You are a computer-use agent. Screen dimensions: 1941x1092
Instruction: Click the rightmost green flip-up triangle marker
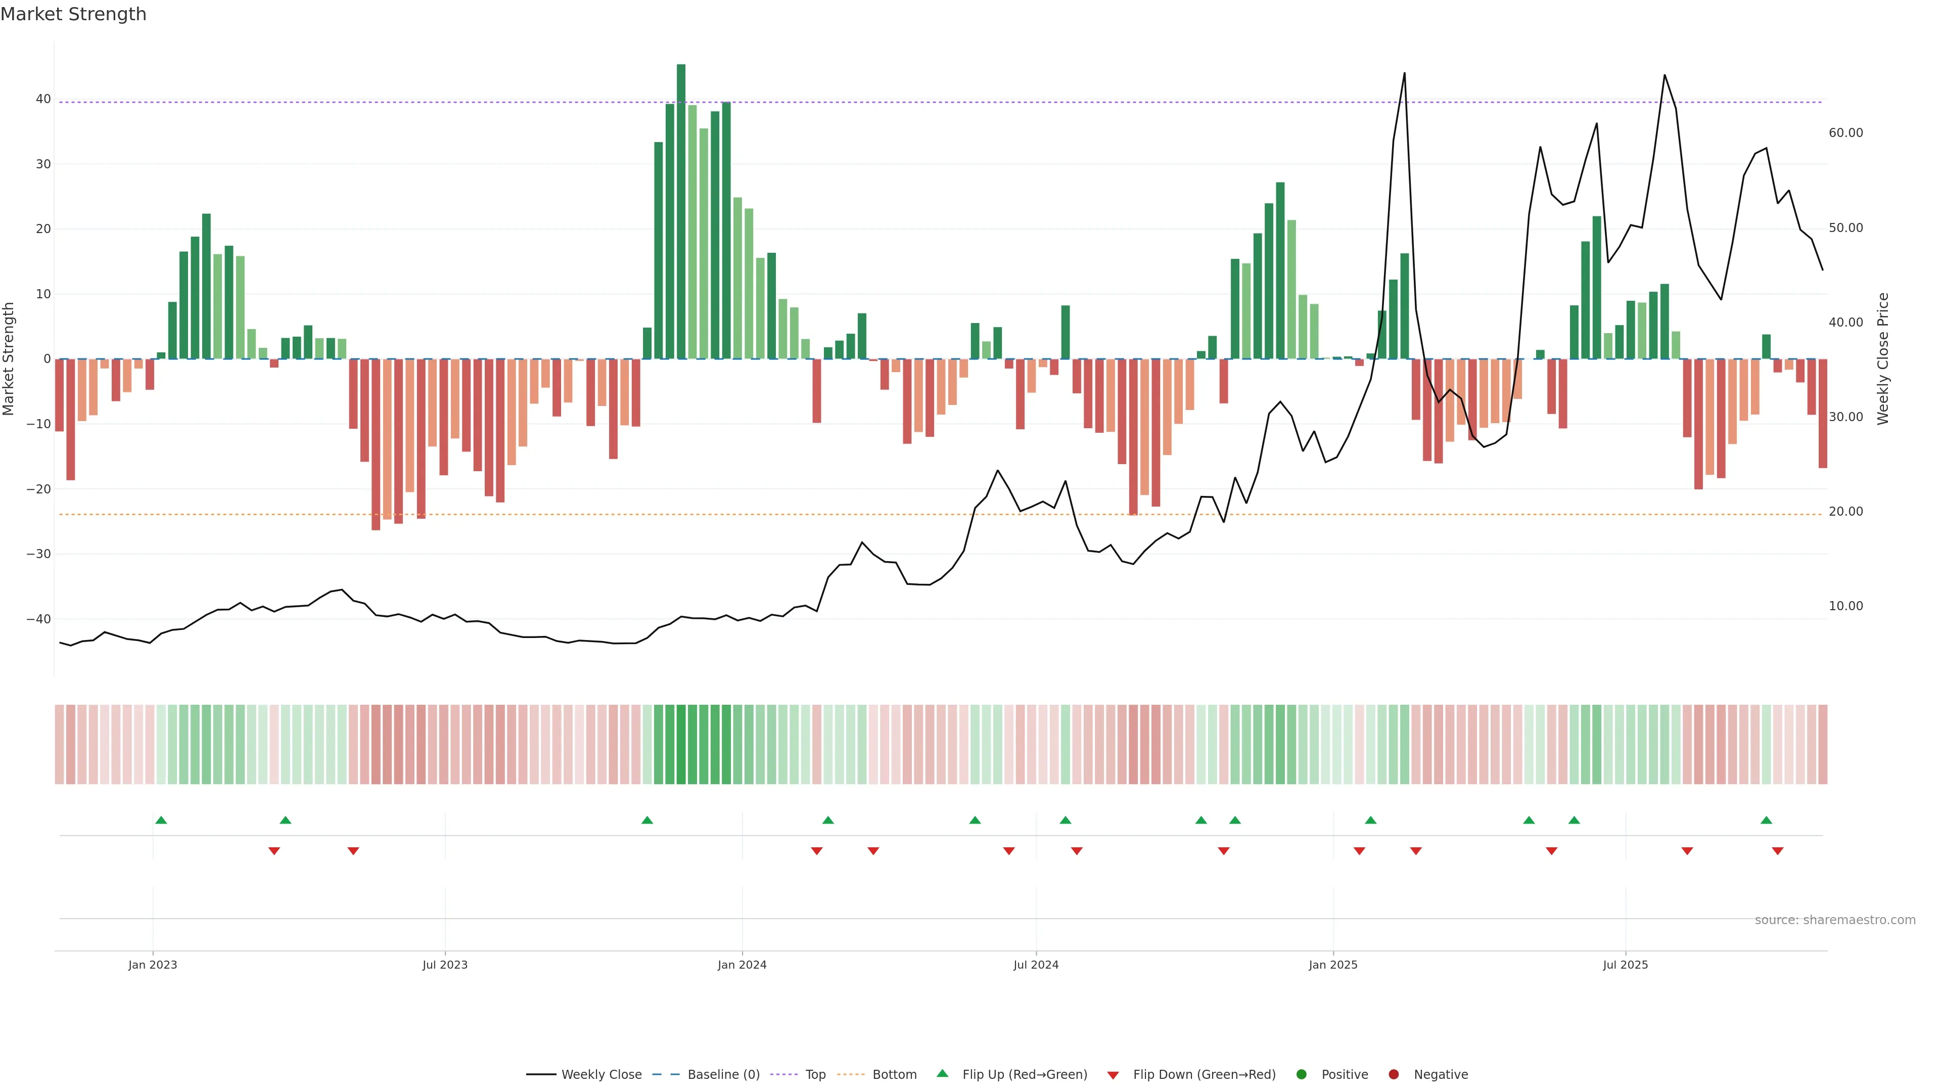(1766, 820)
